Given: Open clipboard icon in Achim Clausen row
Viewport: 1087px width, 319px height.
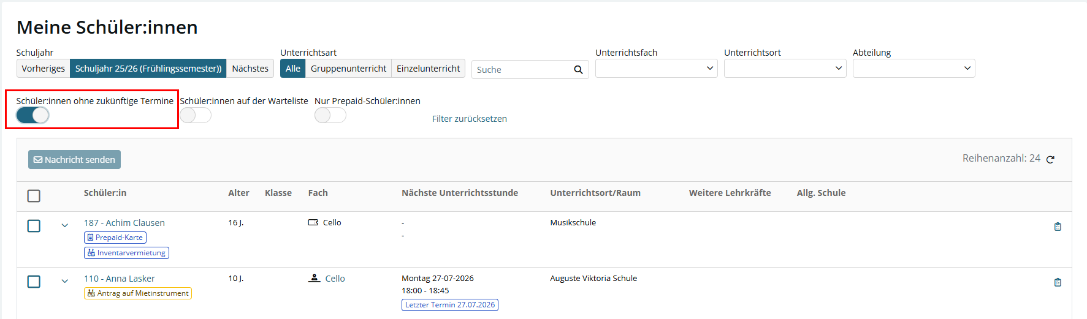Looking at the screenshot, I should pos(1058,227).
